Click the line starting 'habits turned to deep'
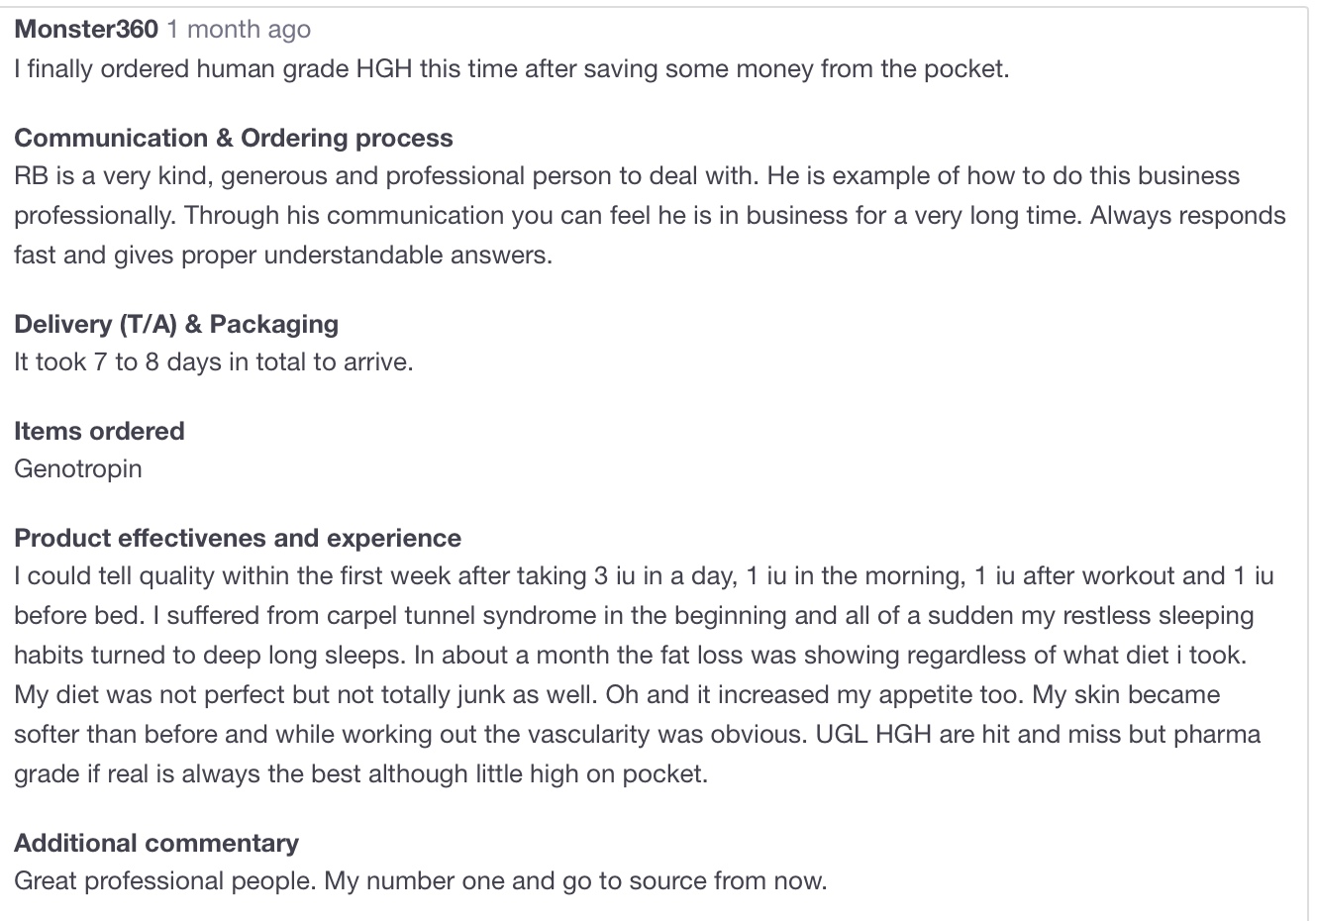Viewport: 1317px width, 921px height. coord(631,656)
